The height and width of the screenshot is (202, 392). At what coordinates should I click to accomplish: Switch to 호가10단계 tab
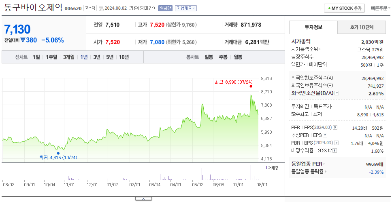coord(362,27)
